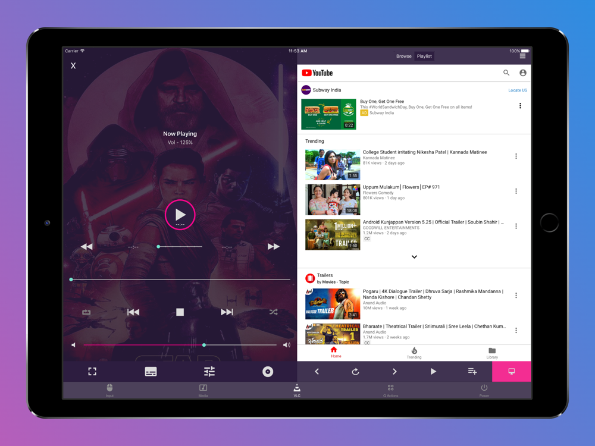Mute using the low-volume speaker icon
This screenshot has width=595, height=446.
[x=74, y=345]
